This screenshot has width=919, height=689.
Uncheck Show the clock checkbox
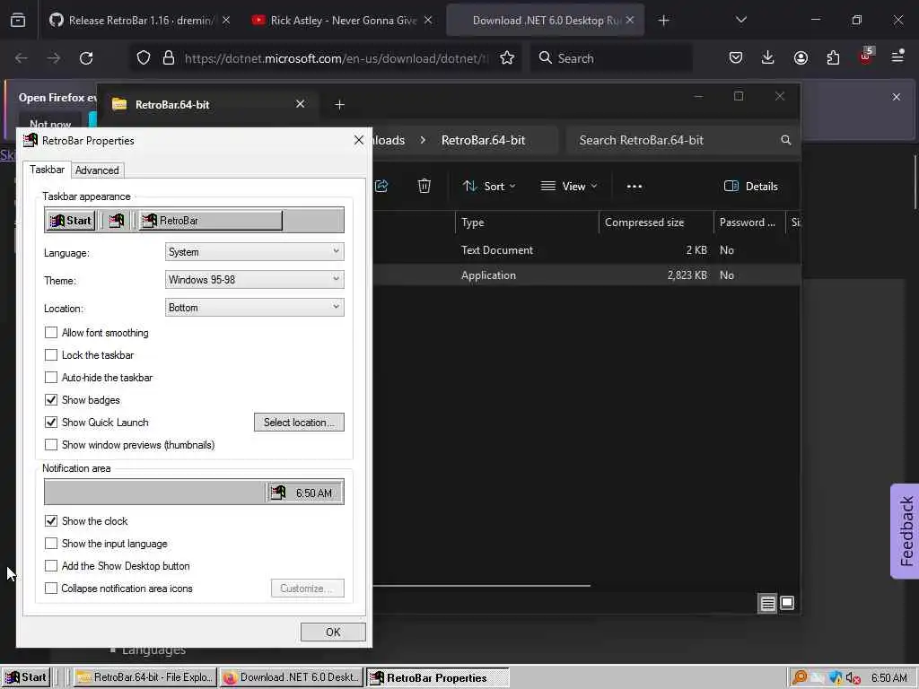(51, 521)
